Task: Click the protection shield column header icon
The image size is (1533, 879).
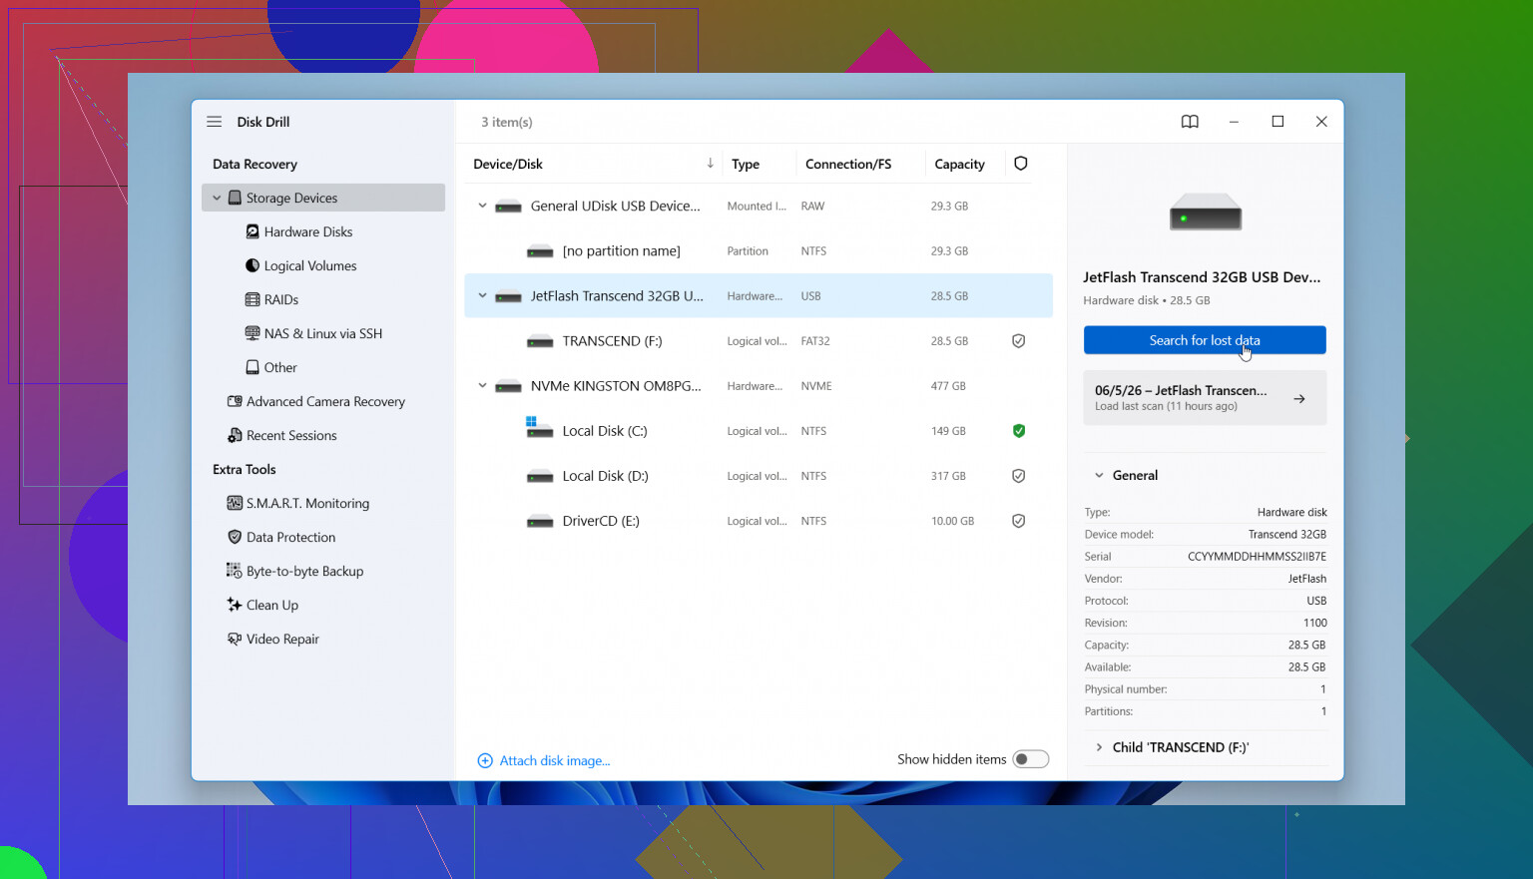Action: pyautogui.click(x=1020, y=164)
